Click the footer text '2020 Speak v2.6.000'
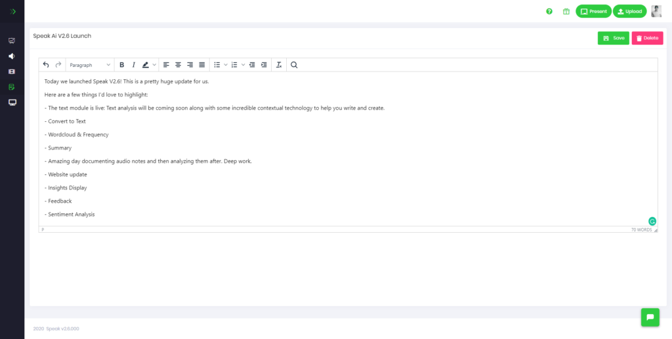This screenshot has width=672, height=339. pos(56,329)
